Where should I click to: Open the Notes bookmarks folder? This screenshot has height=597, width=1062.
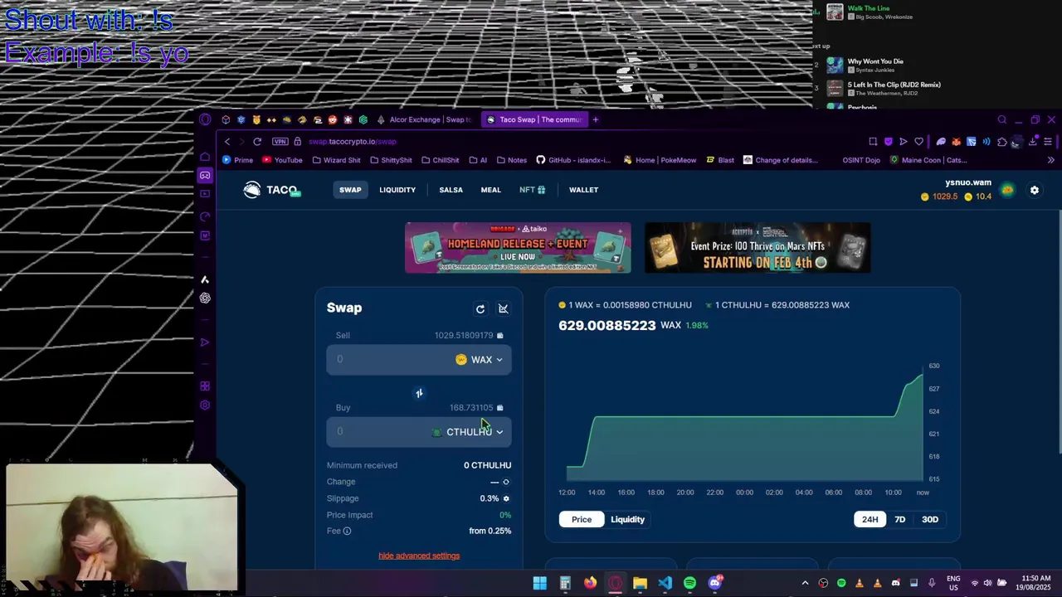(x=510, y=160)
